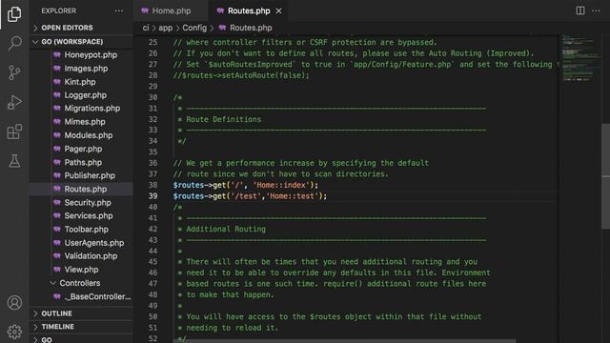The image size is (610, 343).
Task: Expand the GO section at bottom
Action: pos(81,339)
